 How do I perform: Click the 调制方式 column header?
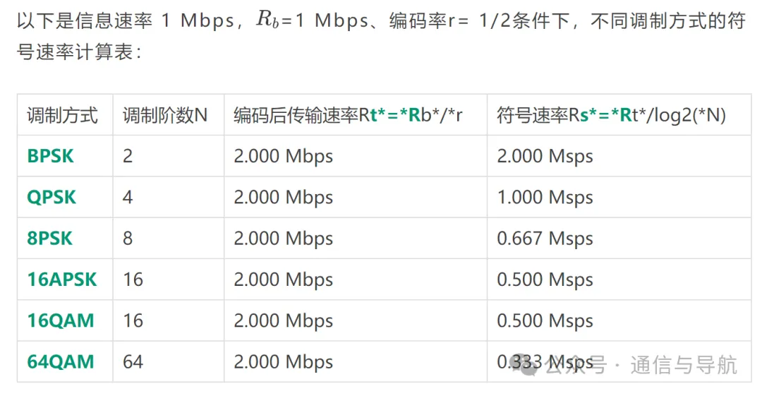coord(62,115)
